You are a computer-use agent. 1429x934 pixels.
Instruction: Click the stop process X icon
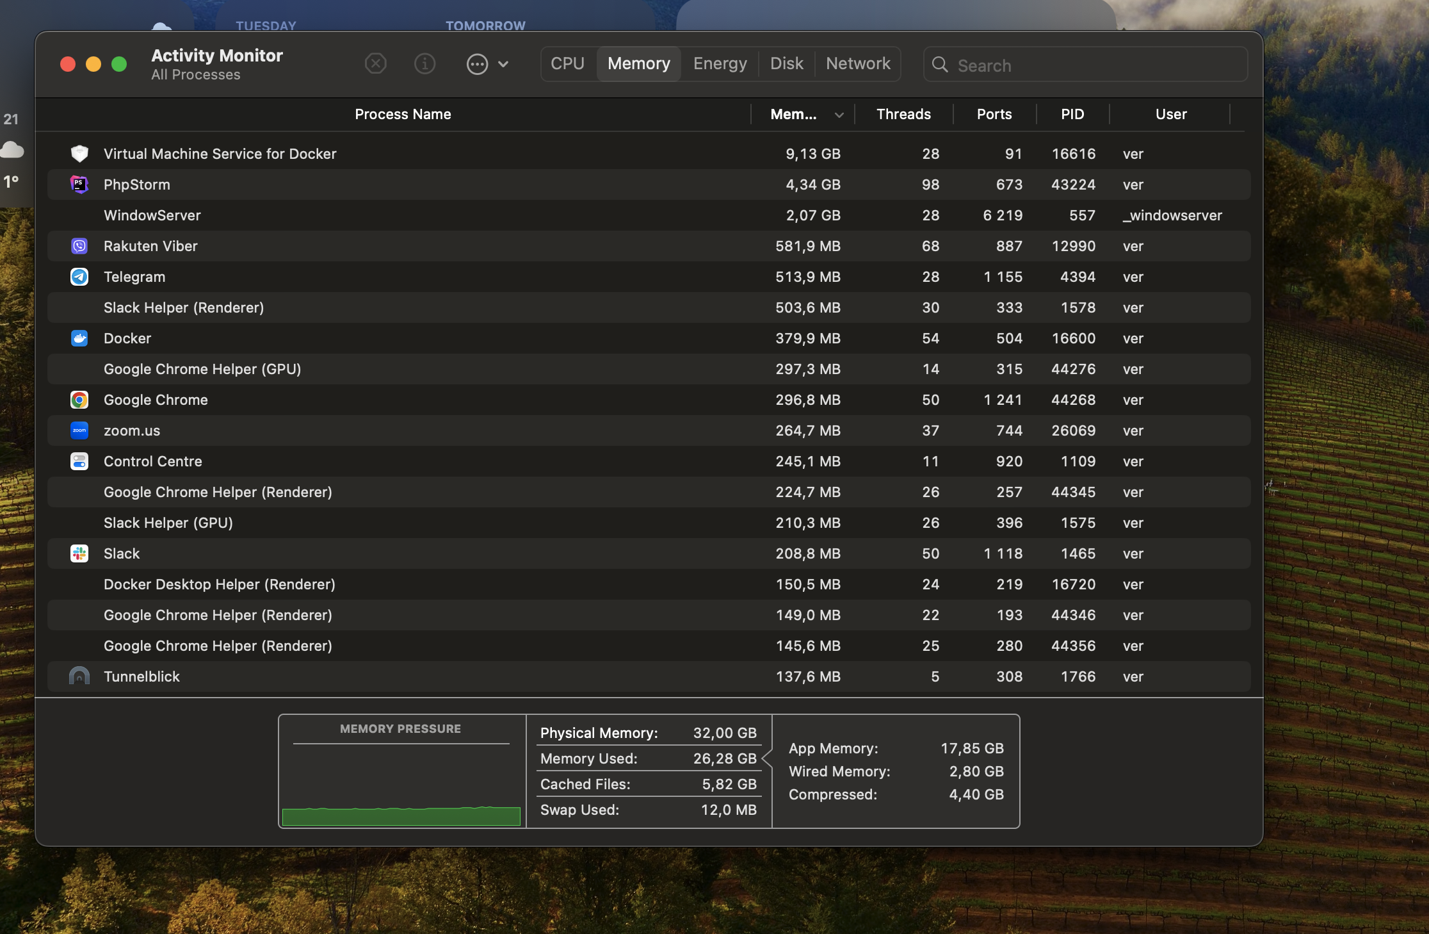tap(376, 64)
